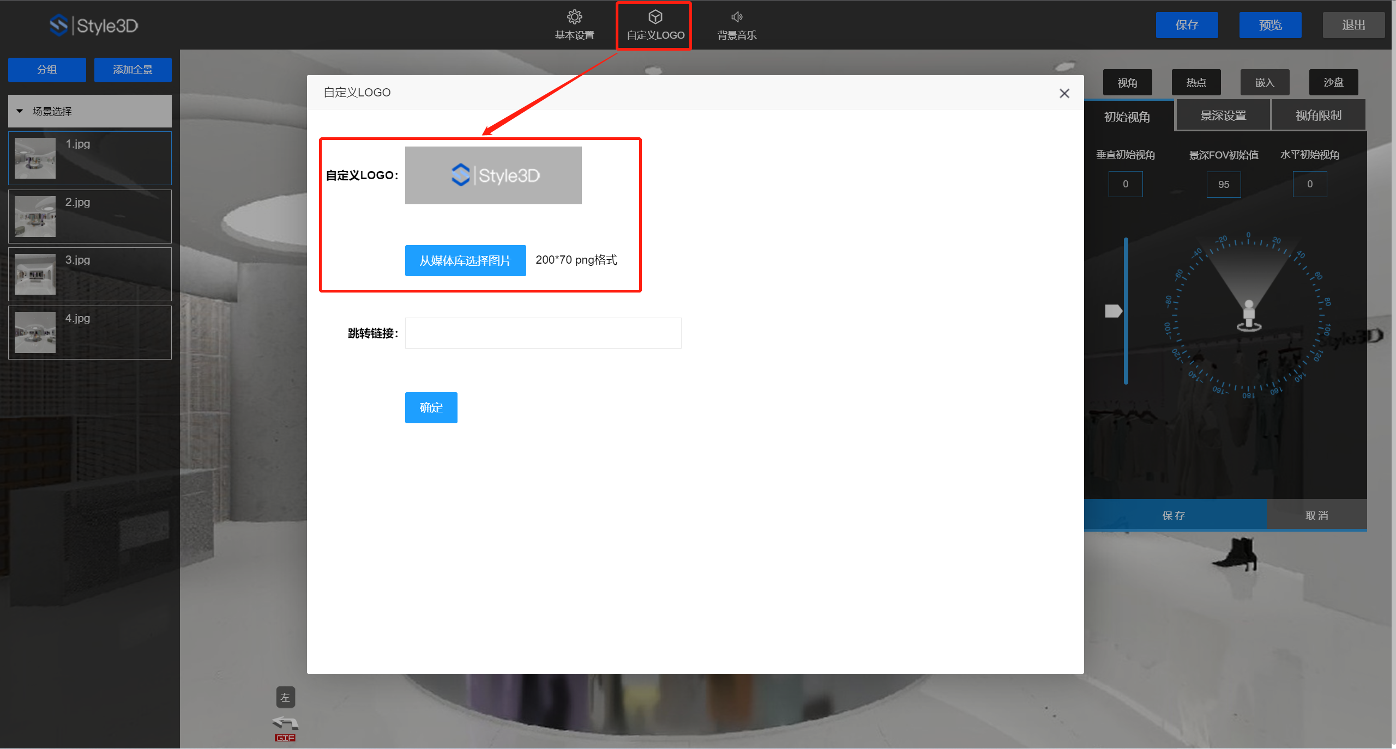Collapse the 场景选择 scene list
Image resolution: width=1396 pixels, height=749 pixels.
90,111
